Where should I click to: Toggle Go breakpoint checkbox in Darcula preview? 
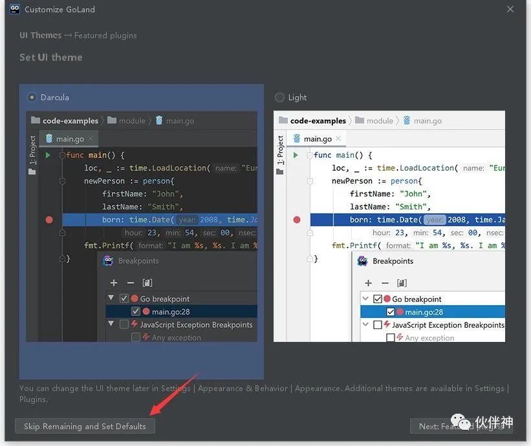124,299
